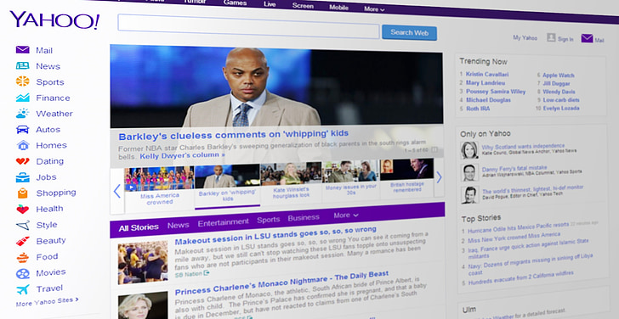619x319 pixels.
Task: Expand More Yahoo Sites list
Action: click(47, 302)
